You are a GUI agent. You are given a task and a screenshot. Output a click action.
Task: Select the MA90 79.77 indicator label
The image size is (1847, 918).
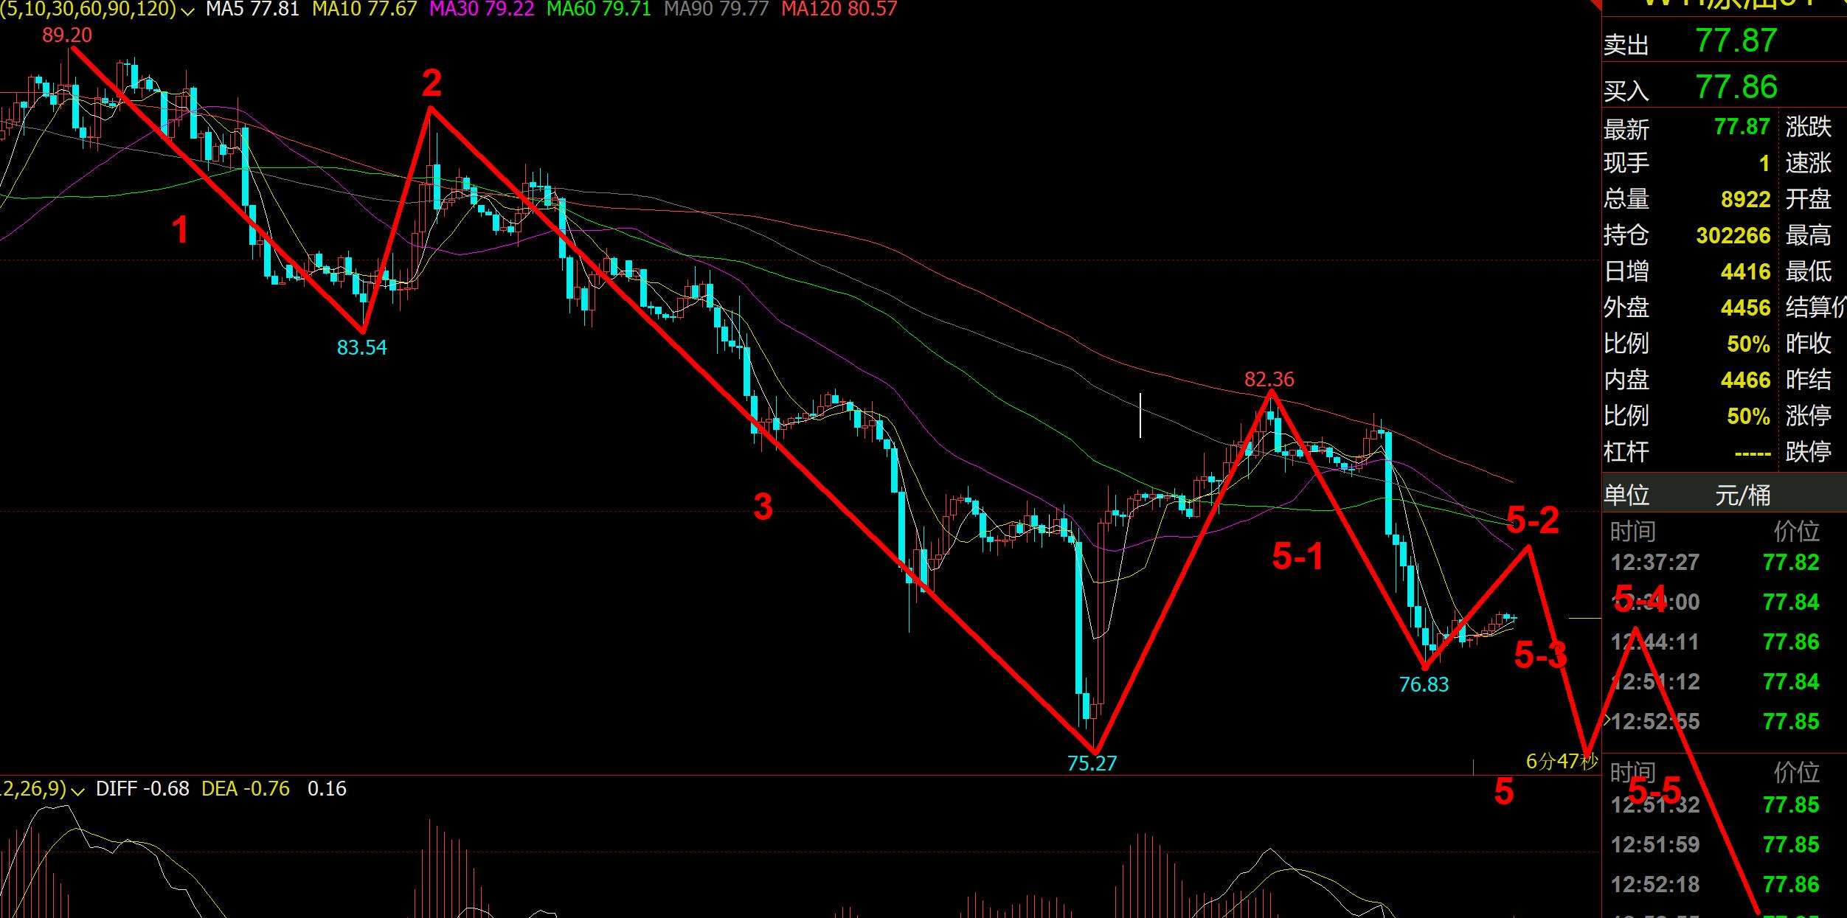point(716,10)
